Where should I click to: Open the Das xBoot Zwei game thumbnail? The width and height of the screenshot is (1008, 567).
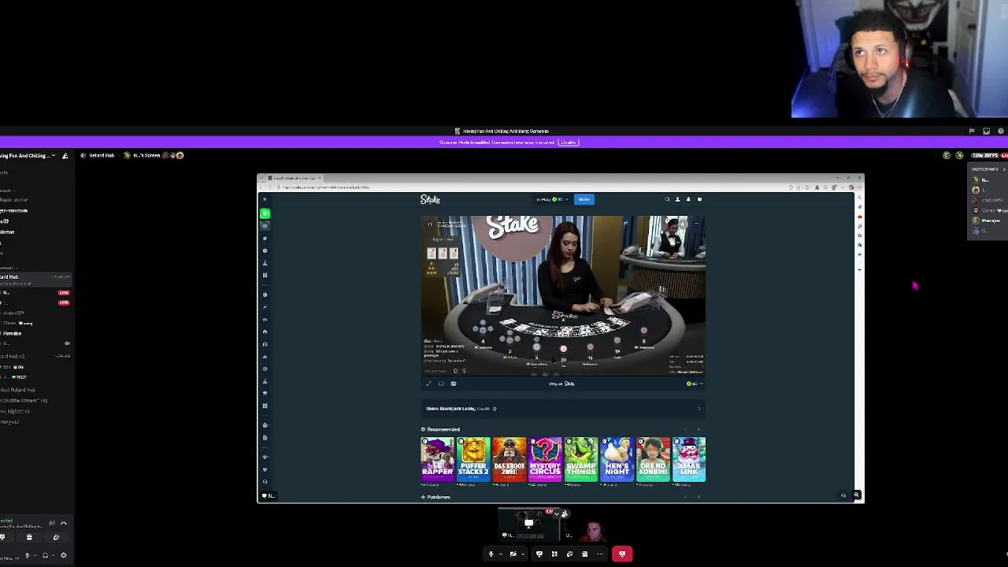[x=510, y=459]
